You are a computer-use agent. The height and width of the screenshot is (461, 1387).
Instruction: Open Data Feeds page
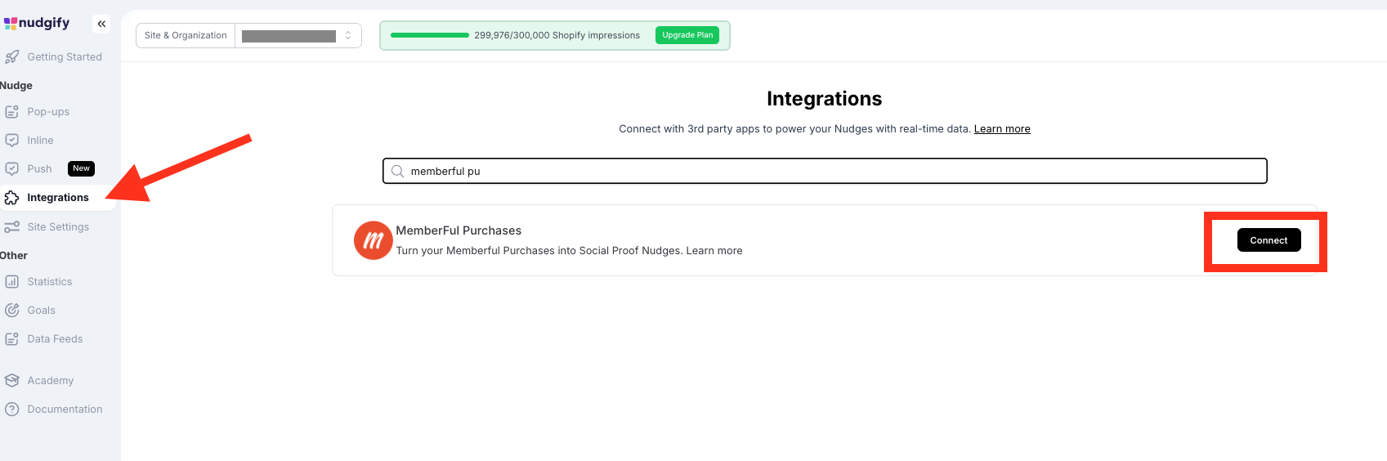(x=55, y=339)
